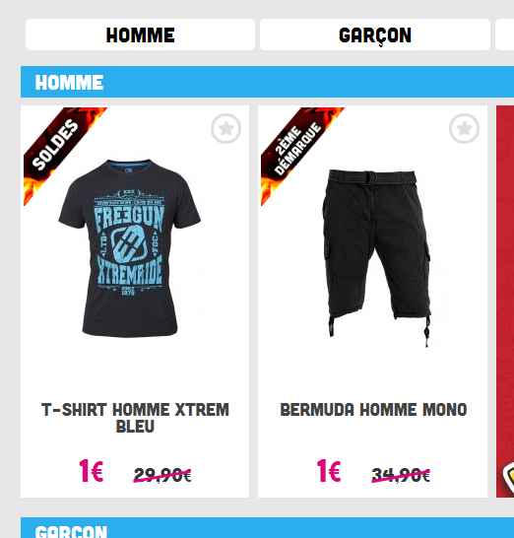This screenshot has height=538, width=514.
Task: Open the black bermuda shorts image
Action: tap(377, 256)
